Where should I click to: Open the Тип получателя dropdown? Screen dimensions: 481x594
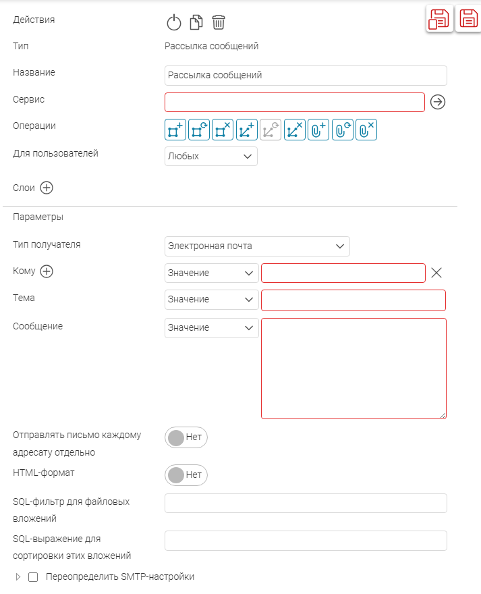[x=257, y=246]
